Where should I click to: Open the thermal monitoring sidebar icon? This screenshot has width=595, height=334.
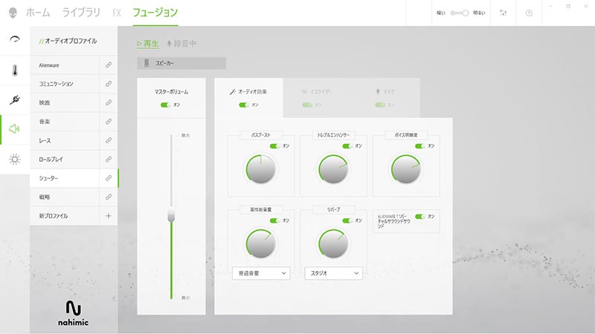click(14, 71)
